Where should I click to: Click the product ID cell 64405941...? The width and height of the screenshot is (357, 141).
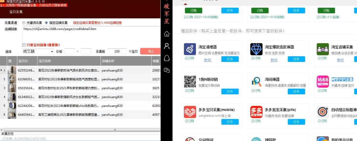click(x=27, y=115)
